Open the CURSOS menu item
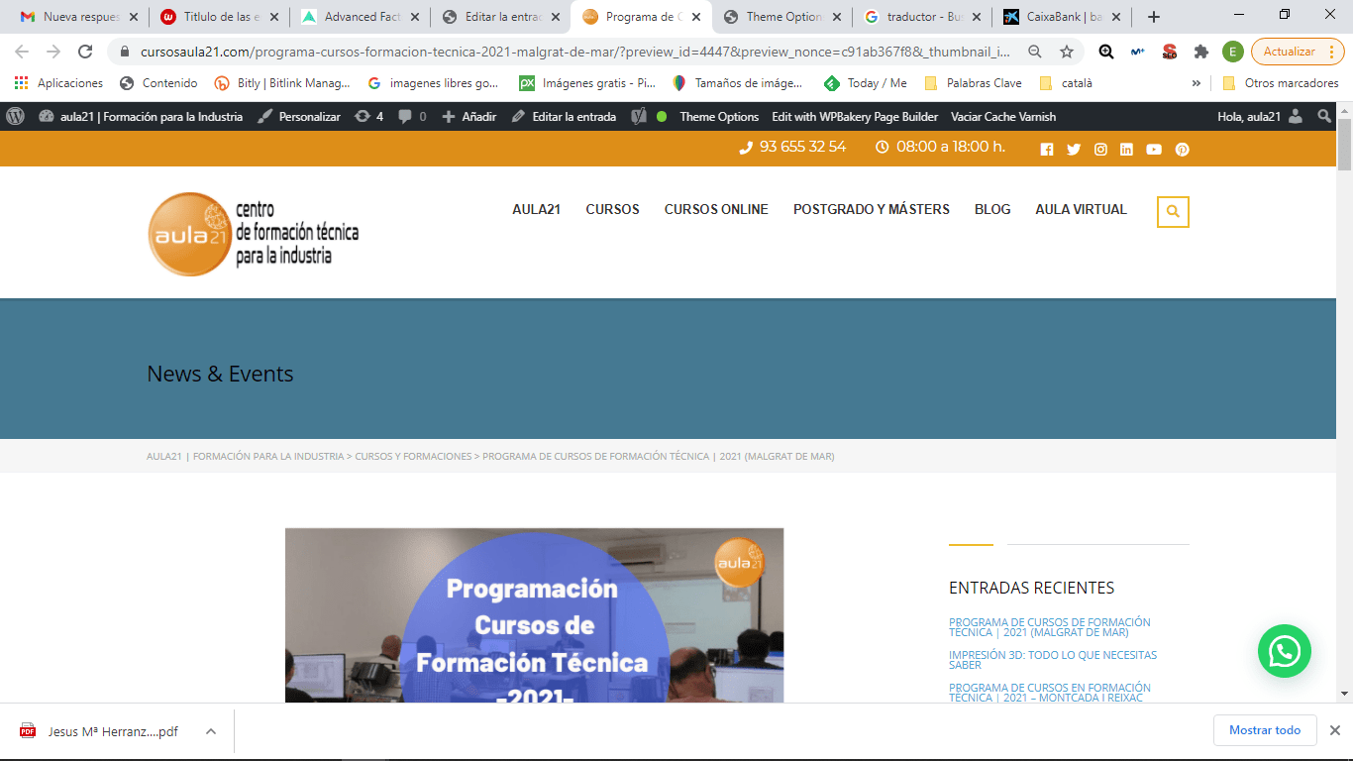The width and height of the screenshot is (1353, 761). [x=612, y=210]
